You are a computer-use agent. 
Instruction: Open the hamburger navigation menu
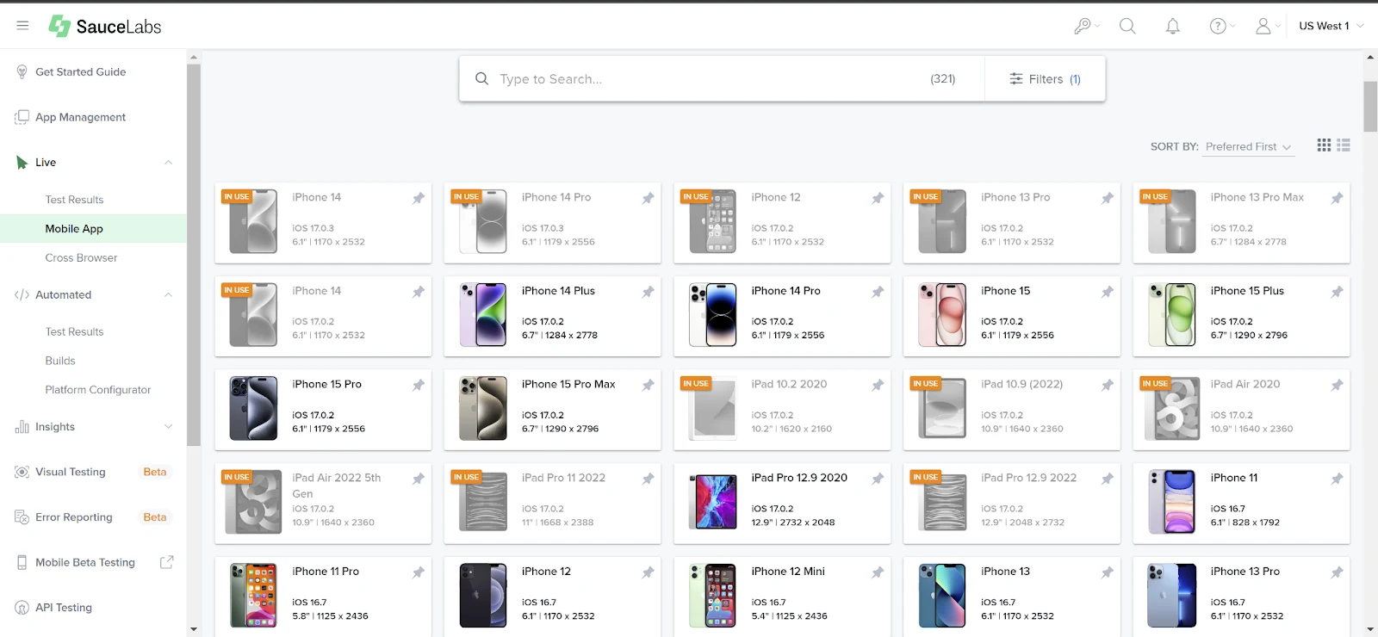(22, 26)
